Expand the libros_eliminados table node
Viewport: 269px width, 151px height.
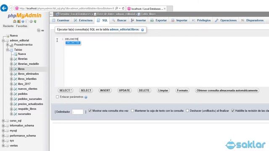[11, 74]
